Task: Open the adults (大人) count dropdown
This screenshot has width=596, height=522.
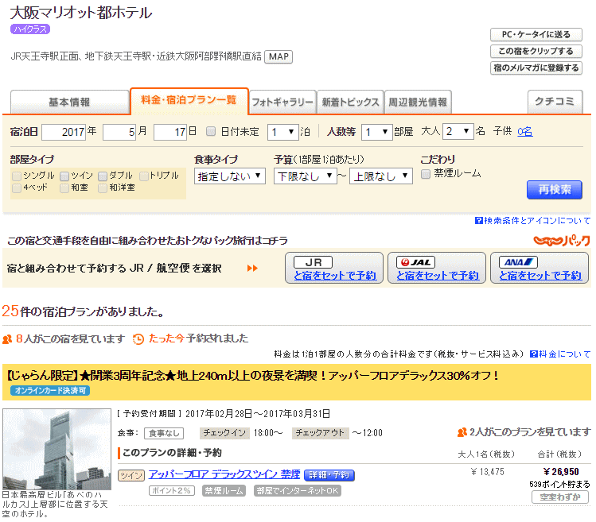Action: tap(458, 132)
